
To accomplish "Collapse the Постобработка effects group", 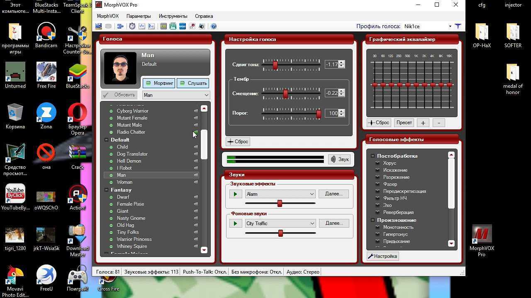I will [x=373, y=156].
